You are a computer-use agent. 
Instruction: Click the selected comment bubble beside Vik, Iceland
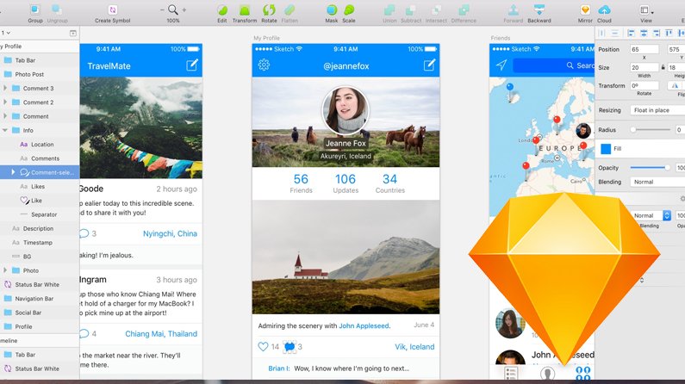pyautogui.click(x=290, y=346)
